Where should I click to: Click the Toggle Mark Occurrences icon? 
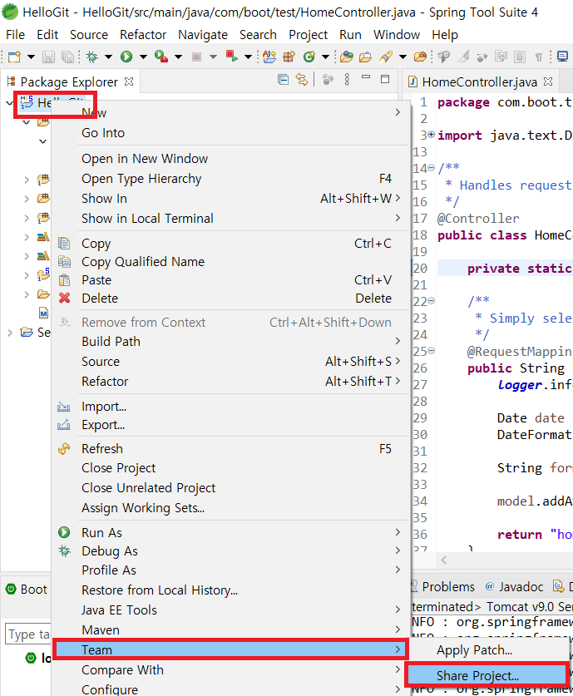point(464,57)
